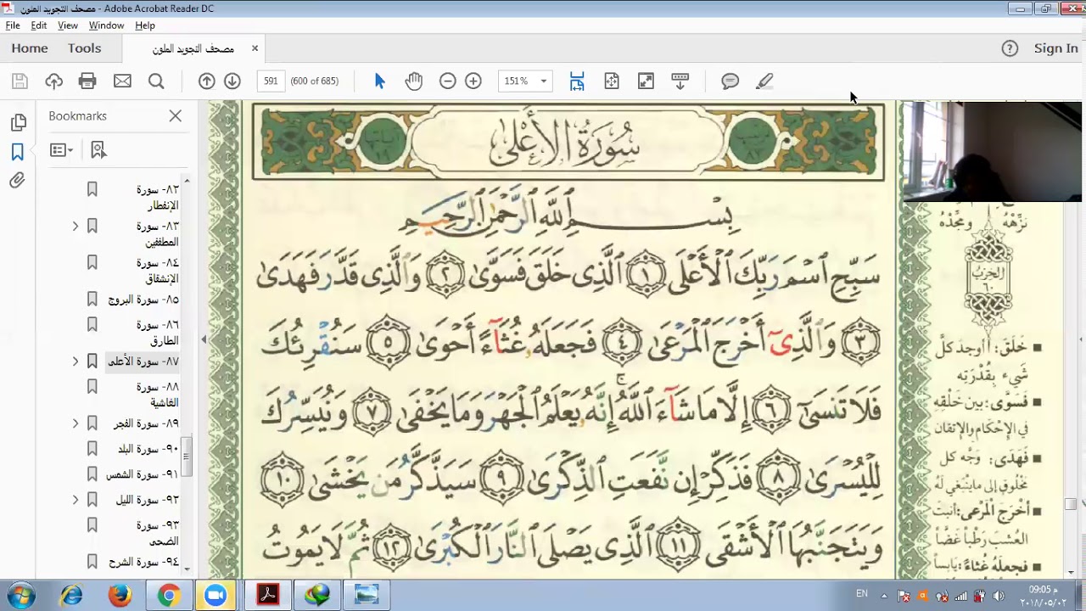This screenshot has height=611, width=1086.
Task: Open bookmark ٨٤- سورة الإنشقاق
Action: [158, 271]
